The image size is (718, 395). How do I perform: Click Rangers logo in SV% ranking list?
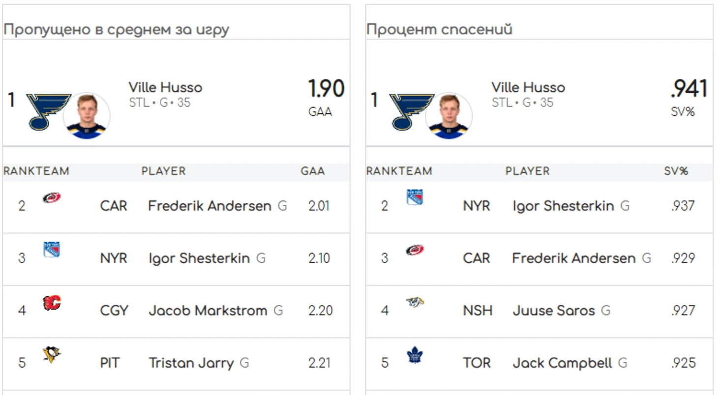click(x=415, y=197)
